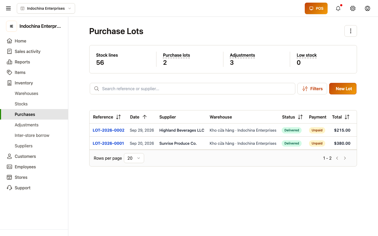The height and width of the screenshot is (236, 378).
Task: Sort by Total column arrows
Action: click(x=347, y=117)
